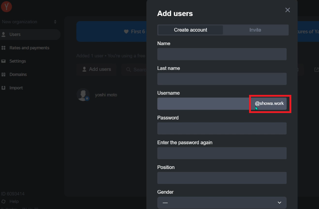Image resolution: width=319 pixels, height=209 pixels.
Task: Focus the Last name input
Action: point(222,79)
